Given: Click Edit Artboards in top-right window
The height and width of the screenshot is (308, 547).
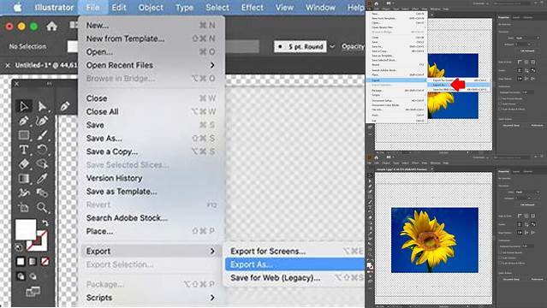Looking at the screenshot, I should pyautogui.click(x=527, y=51).
